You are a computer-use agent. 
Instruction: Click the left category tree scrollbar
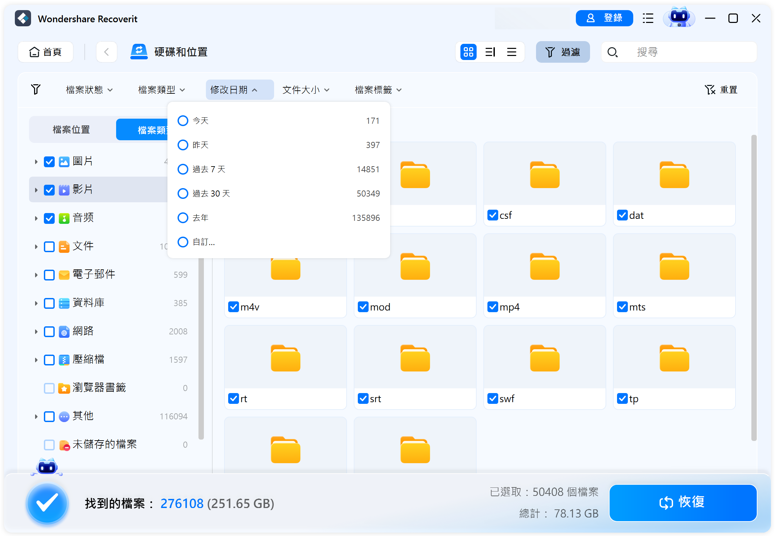coord(201,349)
